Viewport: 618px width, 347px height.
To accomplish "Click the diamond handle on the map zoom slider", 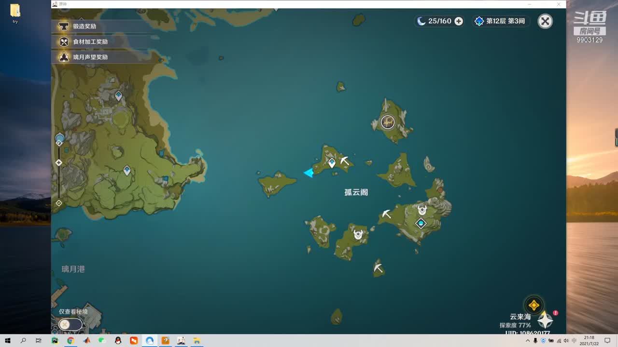I will pyautogui.click(x=59, y=163).
